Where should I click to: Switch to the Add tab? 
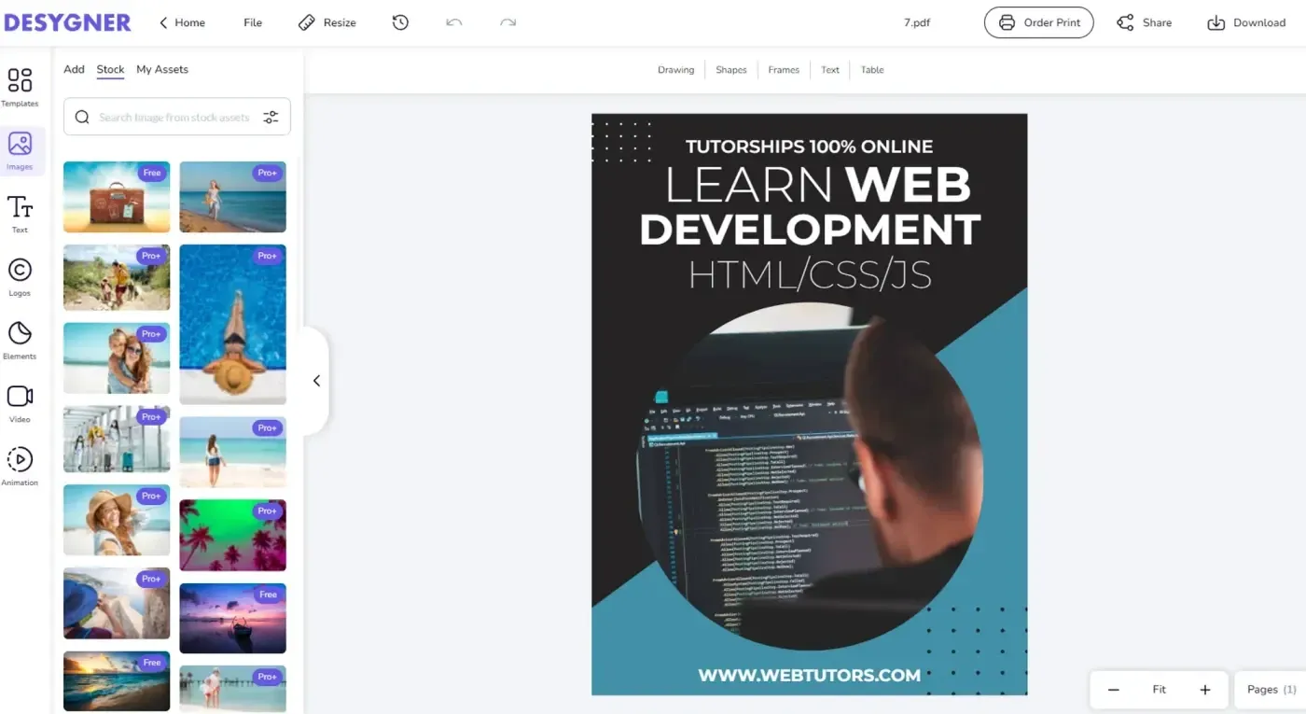pos(74,69)
